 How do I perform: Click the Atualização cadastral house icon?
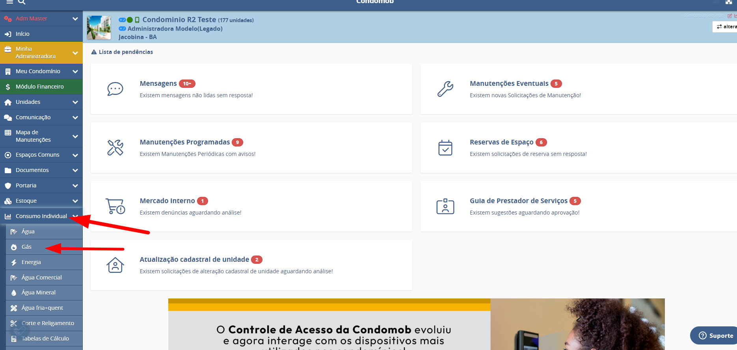pos(115,265)
